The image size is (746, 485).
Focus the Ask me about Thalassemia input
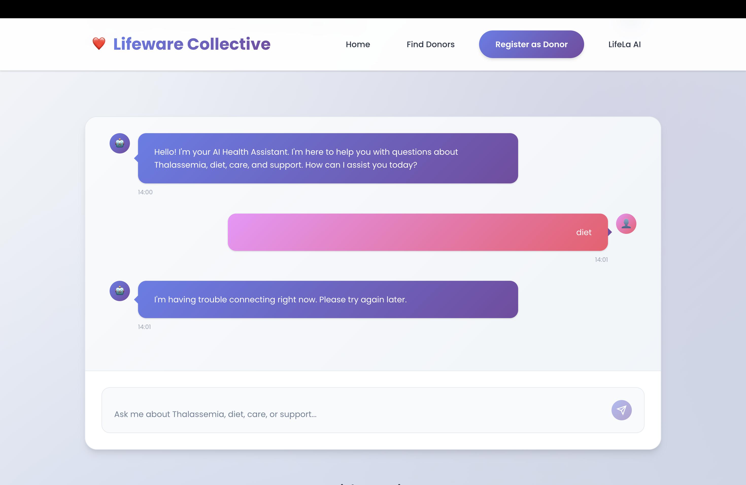pos(354,413)
